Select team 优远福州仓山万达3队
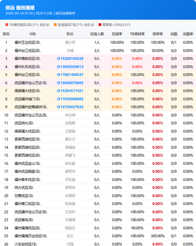This screenshot has width=196, height=246. [x=31, y=212]
